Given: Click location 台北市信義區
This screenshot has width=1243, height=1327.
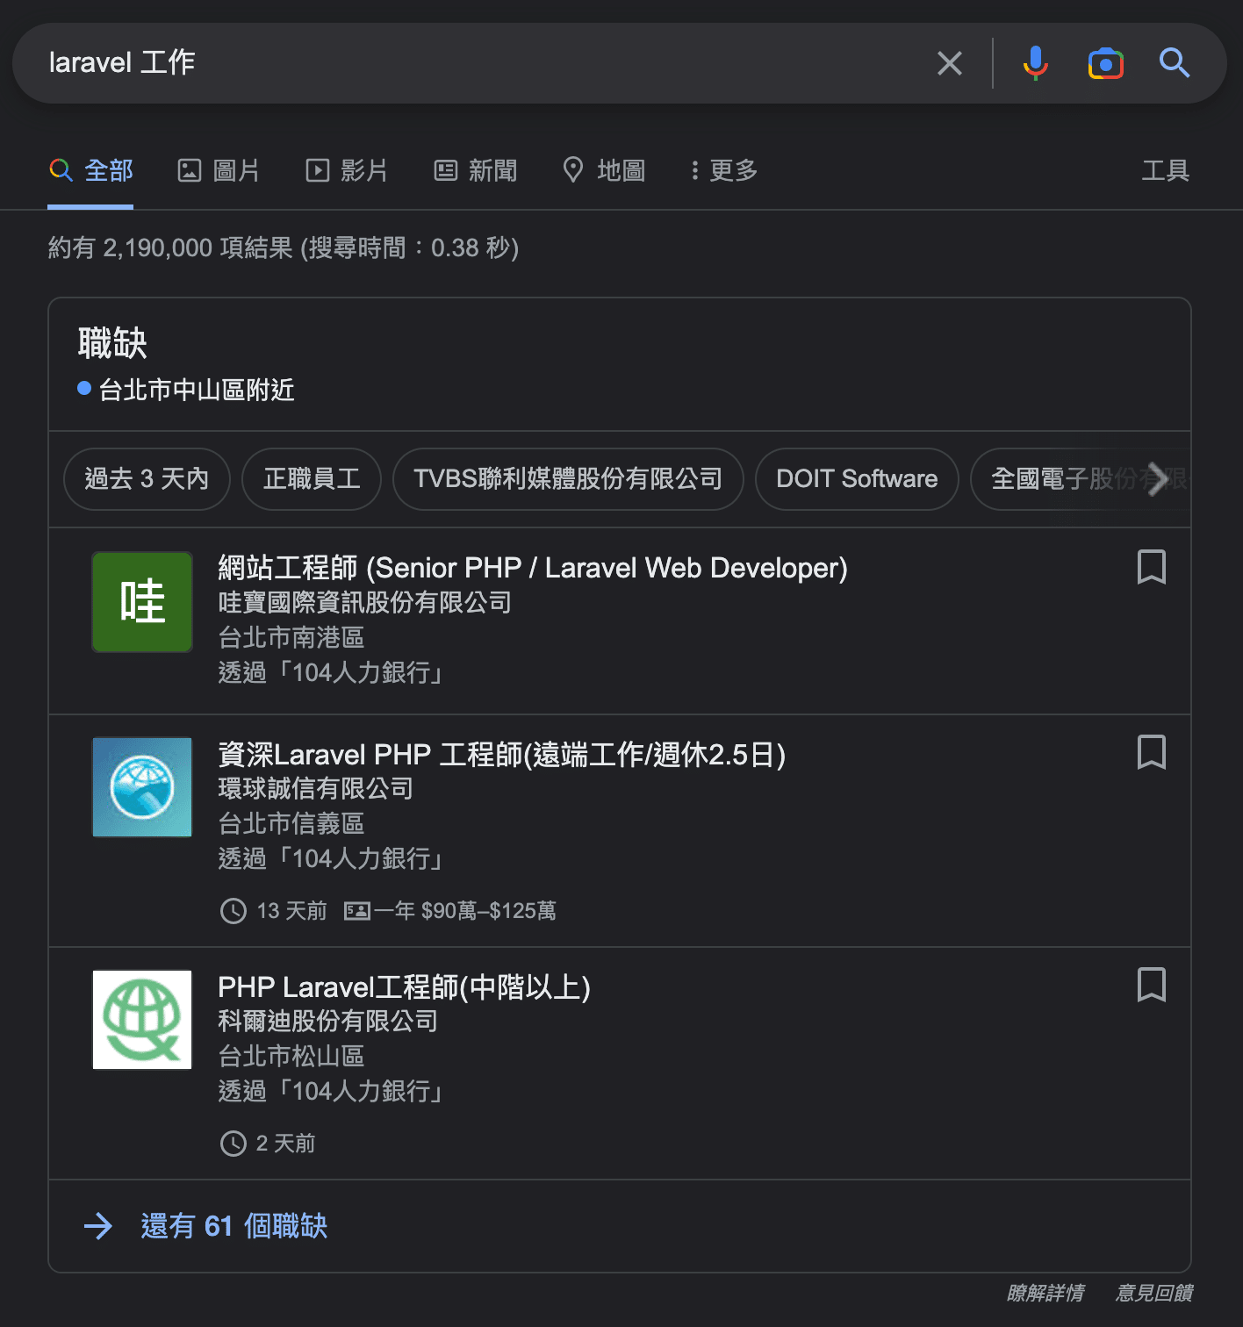Looking at the screenshot, I should (x=291, y=824).
